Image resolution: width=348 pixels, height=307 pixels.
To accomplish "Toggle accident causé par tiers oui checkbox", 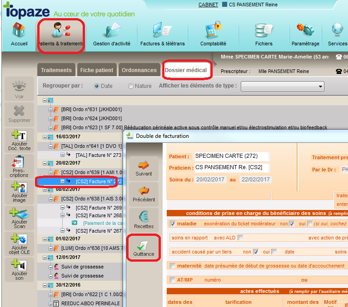I will [274, 252].
